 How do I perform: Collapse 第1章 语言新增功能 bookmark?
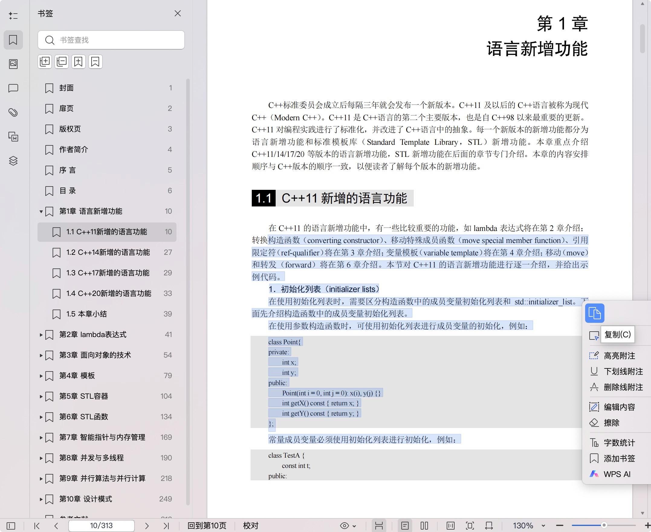(41, 212)
